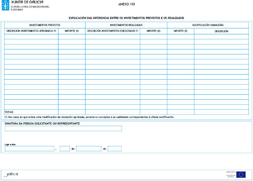Click first row under Descrición investimentos executados
This screenshot has height=181, width=253.
coord(113,36)
